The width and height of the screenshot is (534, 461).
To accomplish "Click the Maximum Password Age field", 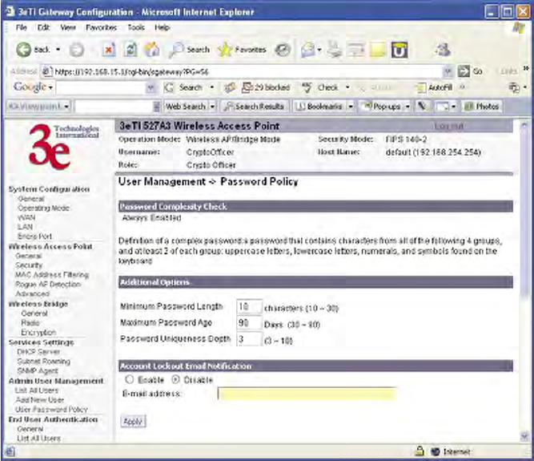I will [x=249, y=322].
